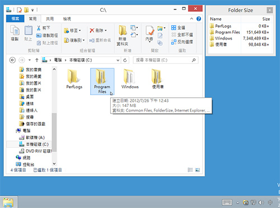Open the New item dropdown in ribbon

(x=134, y=28)
